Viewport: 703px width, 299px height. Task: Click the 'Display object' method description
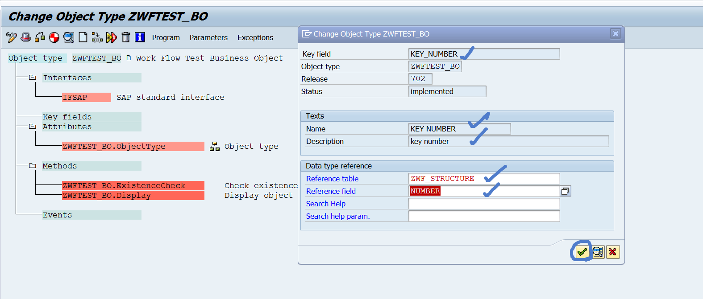(x=259, y=195)
